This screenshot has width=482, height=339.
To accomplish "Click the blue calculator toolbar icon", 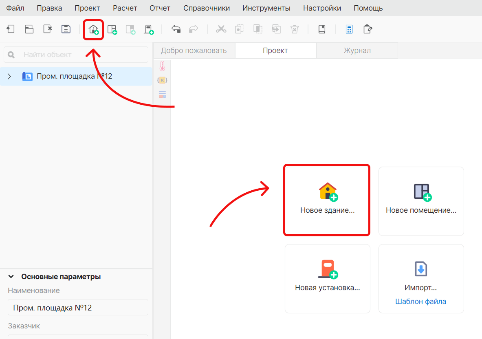I will point(349,29).
